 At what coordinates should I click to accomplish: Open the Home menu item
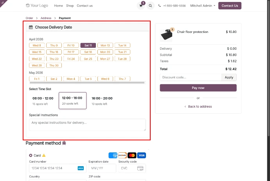(x=58, y=6)
